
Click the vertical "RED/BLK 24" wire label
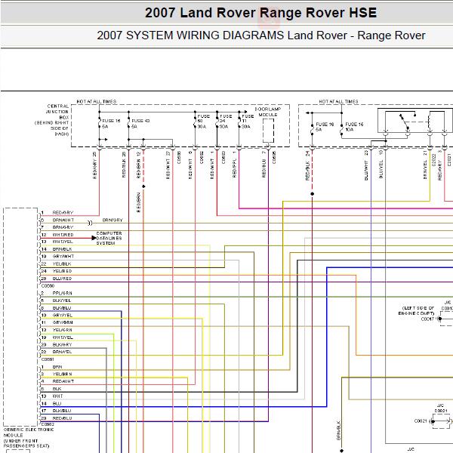click(x=308, y=165)
